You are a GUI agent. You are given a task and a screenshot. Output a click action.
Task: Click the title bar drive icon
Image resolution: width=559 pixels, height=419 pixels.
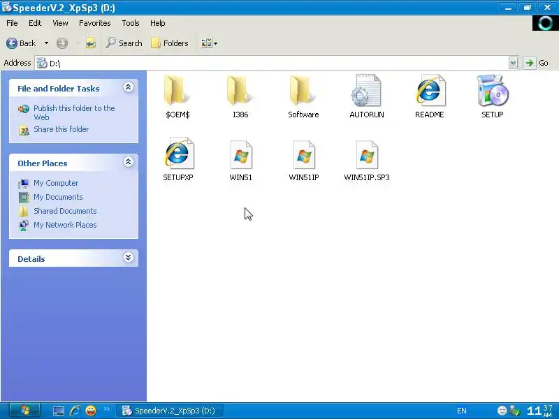(x=6, y=8)
